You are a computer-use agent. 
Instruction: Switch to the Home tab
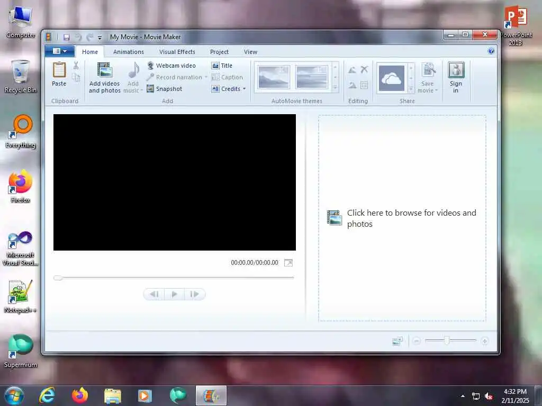[x=90, y=52]
